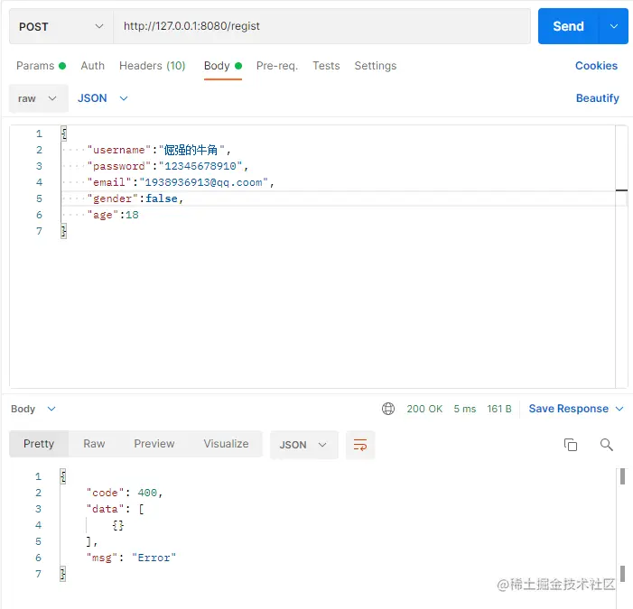Select the Preview response view
This screenshot has height=609, width=633.
pos(154,444)
